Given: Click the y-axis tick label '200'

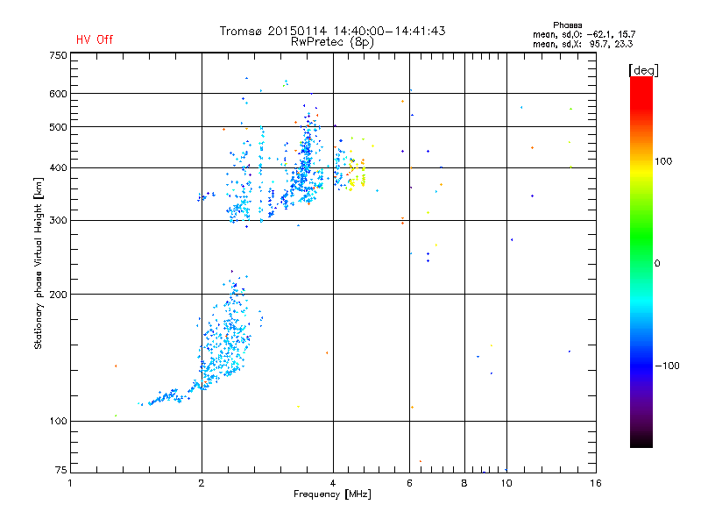Looking at the screenshot, I should click(x=58, y=295).
